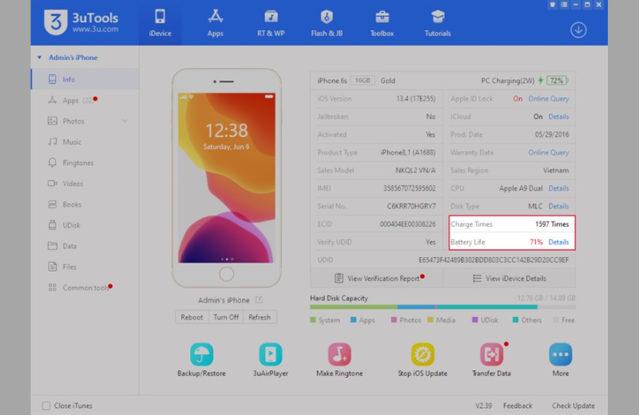Click the V2.39 version text
This screenshot has height=415, width=639.
(483, 405)
